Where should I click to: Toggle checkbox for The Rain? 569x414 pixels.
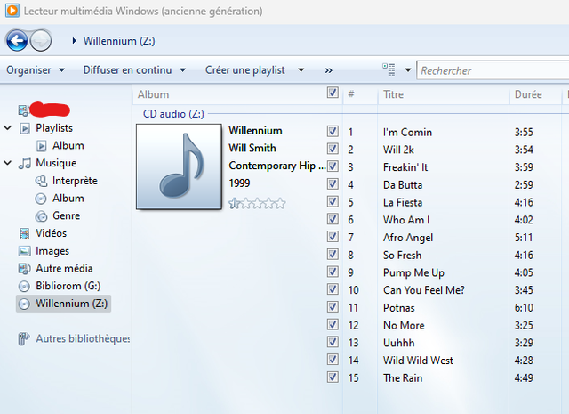pos(333,377)
